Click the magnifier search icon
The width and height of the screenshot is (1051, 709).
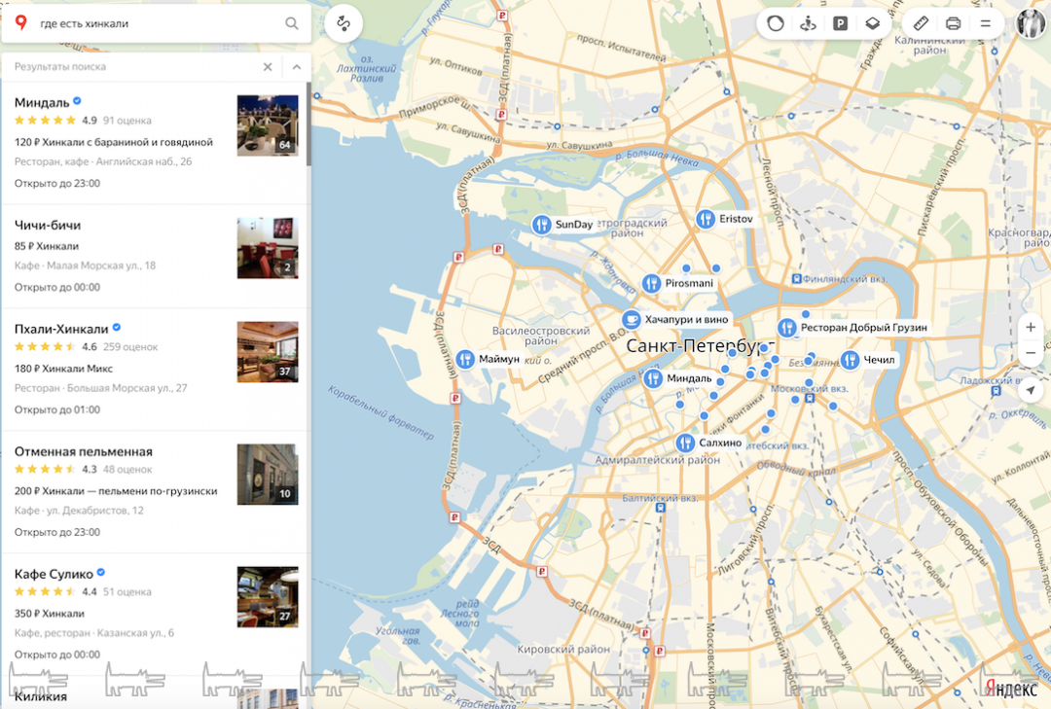(292, 23)
